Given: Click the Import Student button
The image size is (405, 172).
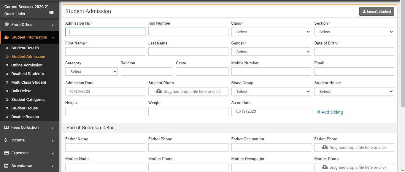Looking at the screenshot, I should (x=377, y=11).
